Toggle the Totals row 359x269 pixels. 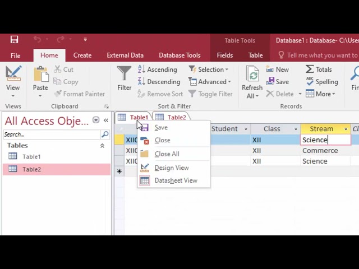click(319, 69)
